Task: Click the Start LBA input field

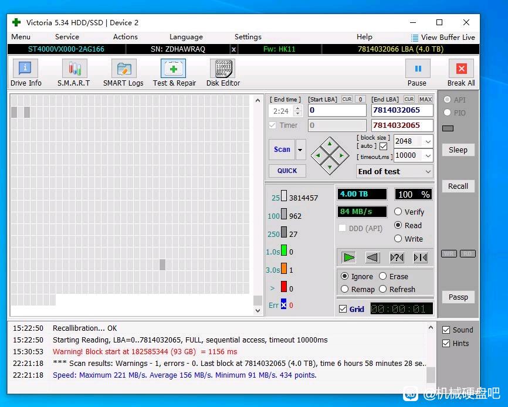Action: (337, 110)
